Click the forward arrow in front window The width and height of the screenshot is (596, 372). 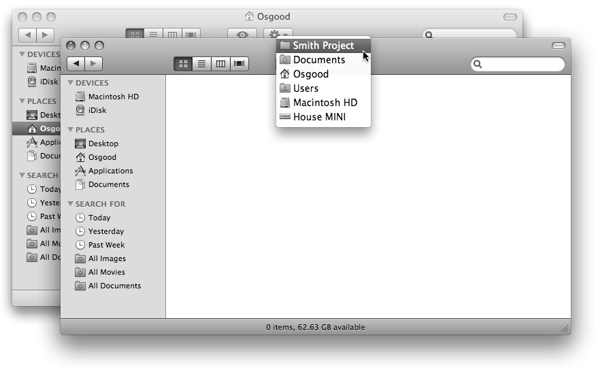93,64
